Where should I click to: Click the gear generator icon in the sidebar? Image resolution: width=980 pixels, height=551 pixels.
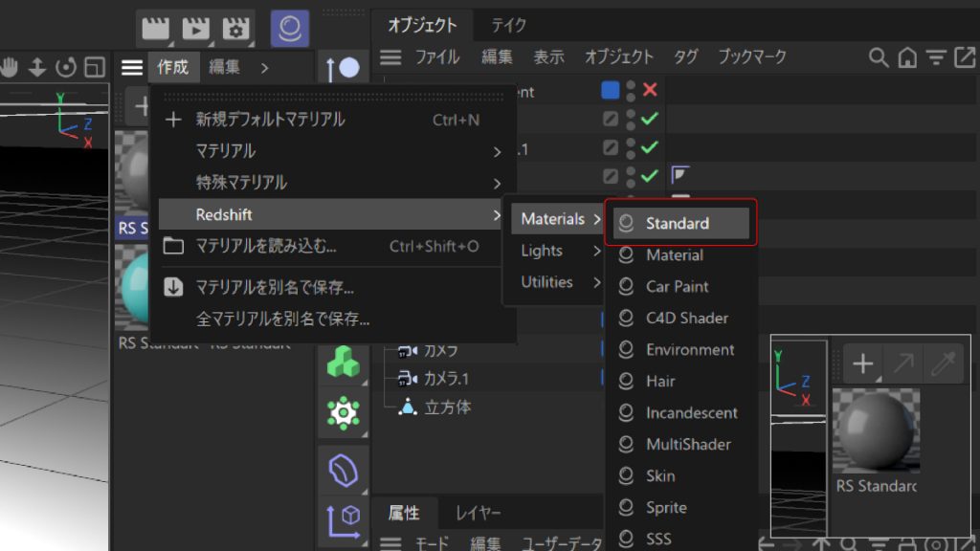coord(344,412)
